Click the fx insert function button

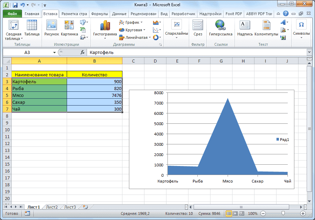(x=83, y=52)
